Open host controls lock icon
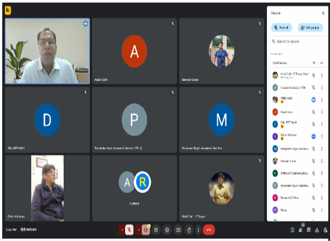This screenshot has width=330, height=241. point(325,230)
